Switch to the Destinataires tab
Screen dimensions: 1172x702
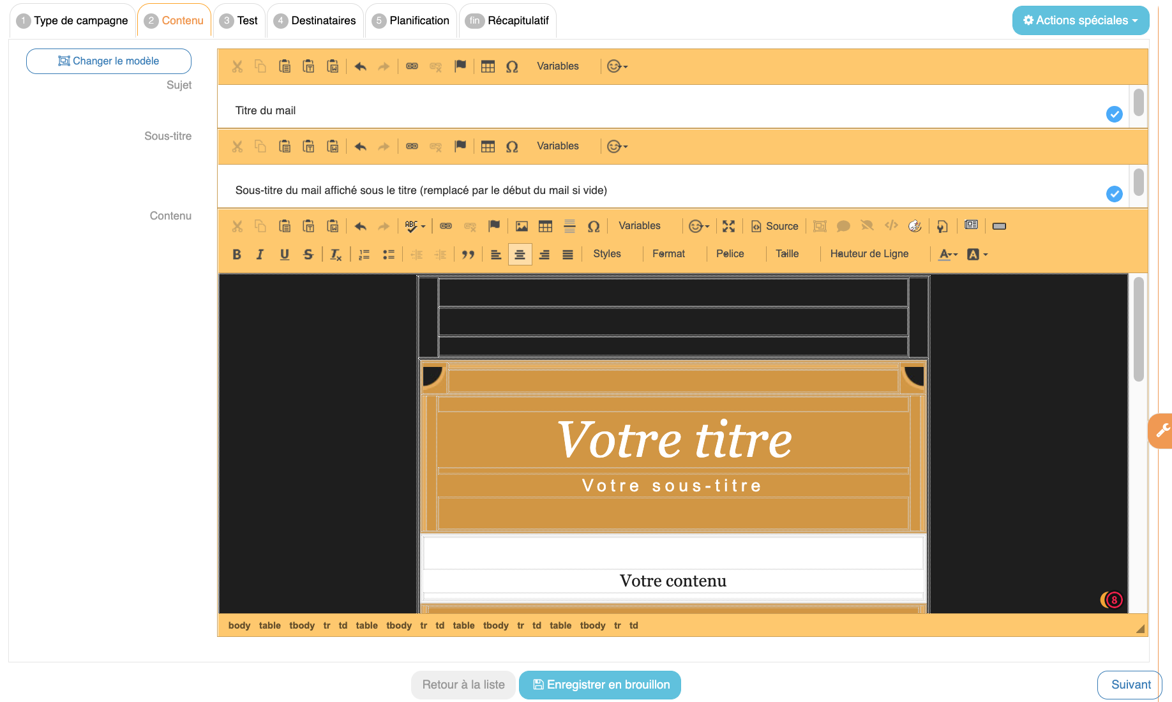point(315,20)
